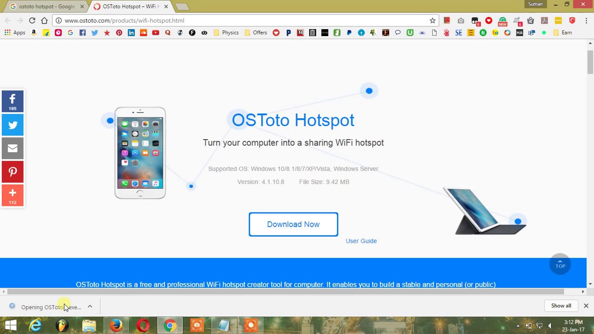Click the TOP back-to-top button

tap(560, 264)
